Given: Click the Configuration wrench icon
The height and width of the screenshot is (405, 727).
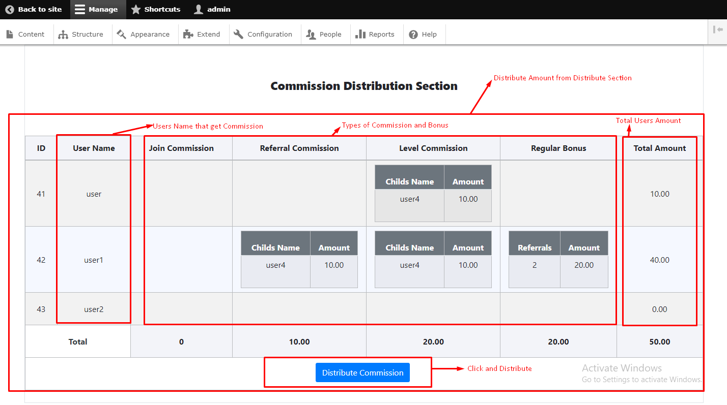Looking at the screenshot, I should [239, 34].
